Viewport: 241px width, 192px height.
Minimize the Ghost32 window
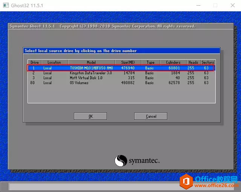[x=198, y=5]
